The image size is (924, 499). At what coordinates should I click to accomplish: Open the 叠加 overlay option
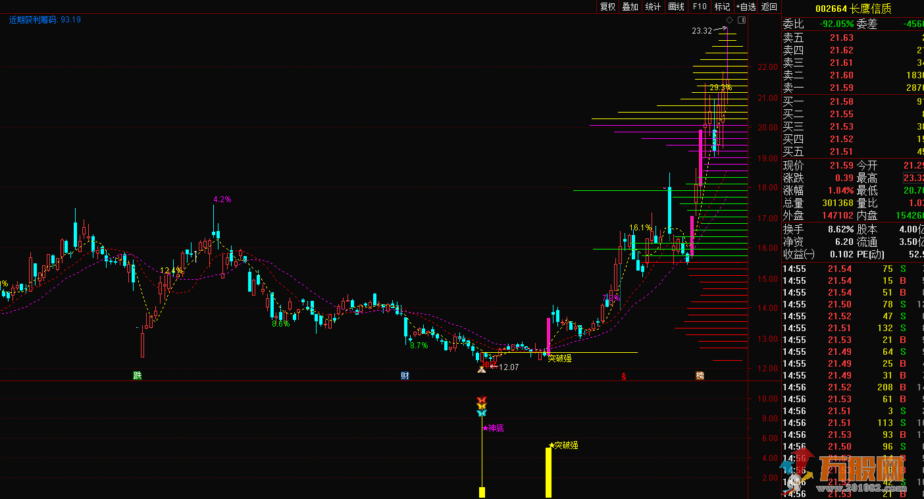(630, 7)
